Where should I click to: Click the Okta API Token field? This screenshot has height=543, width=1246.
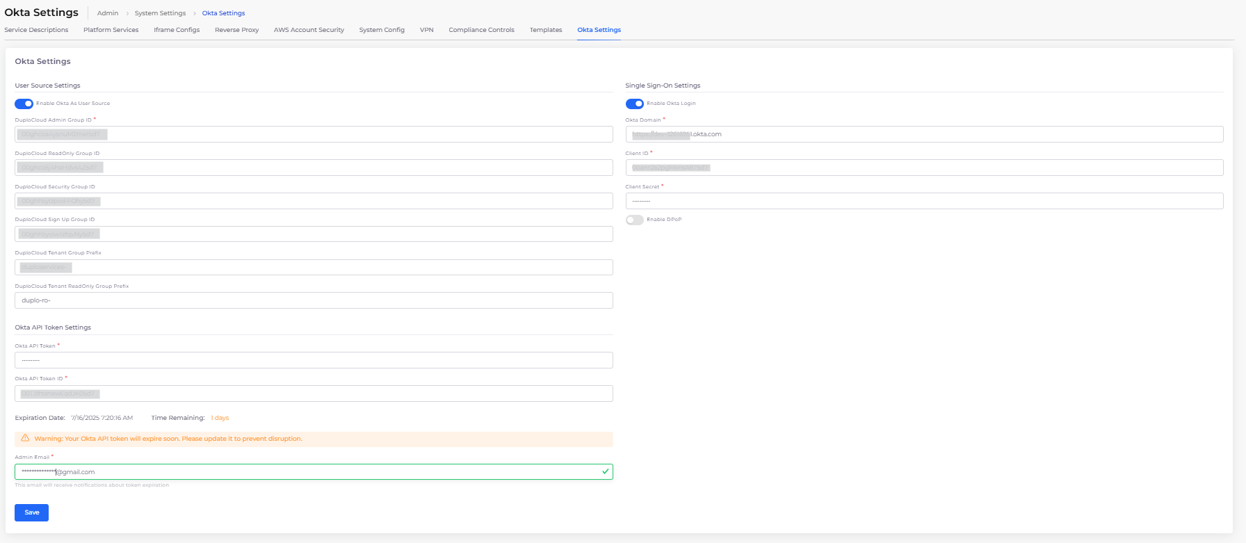pos(313,360)
